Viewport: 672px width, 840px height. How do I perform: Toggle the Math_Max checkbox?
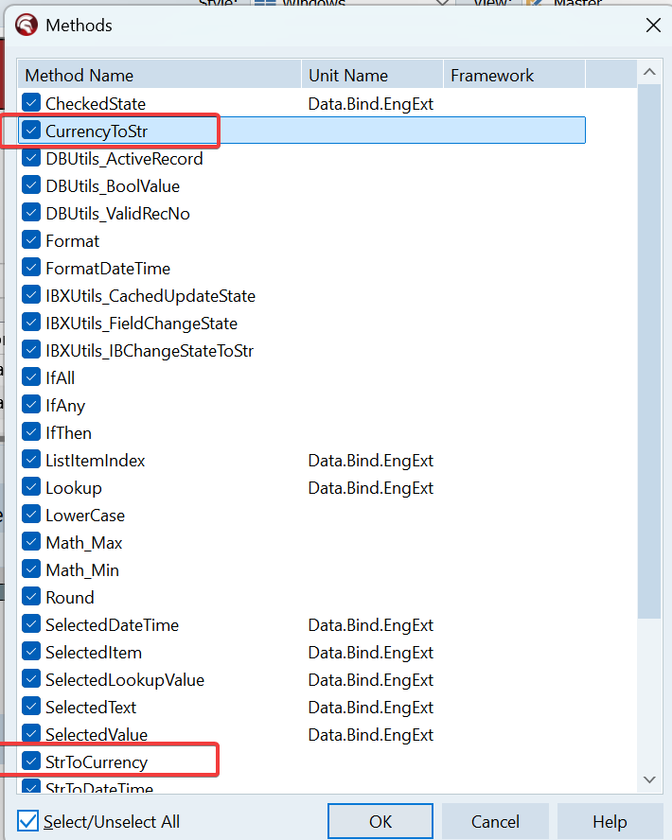[x=31, y=543]
